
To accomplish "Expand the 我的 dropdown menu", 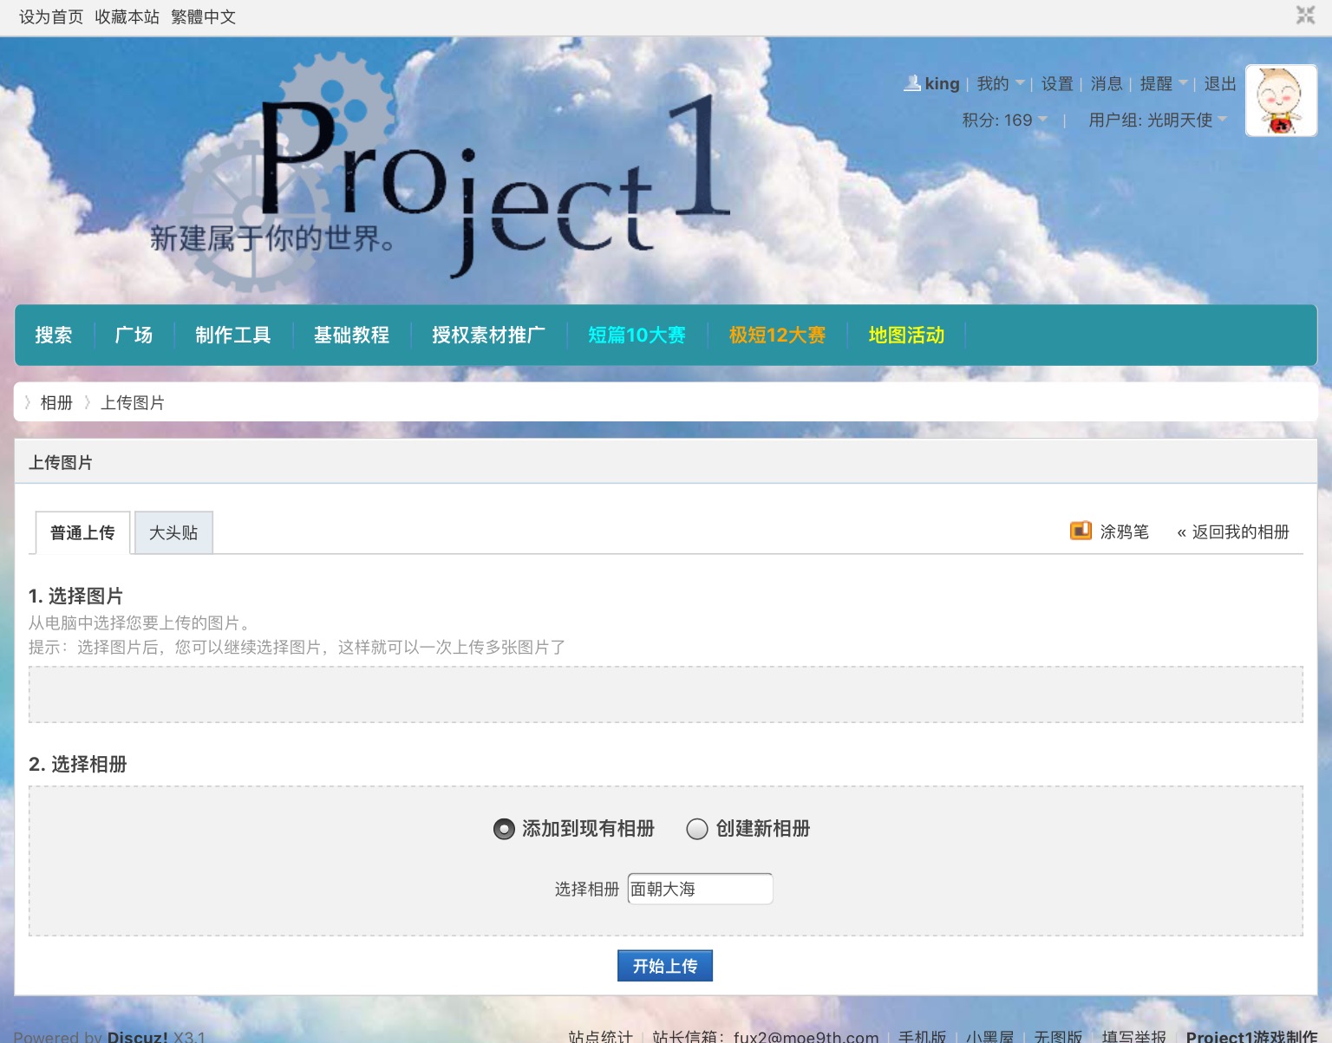I will point(1001,83).
